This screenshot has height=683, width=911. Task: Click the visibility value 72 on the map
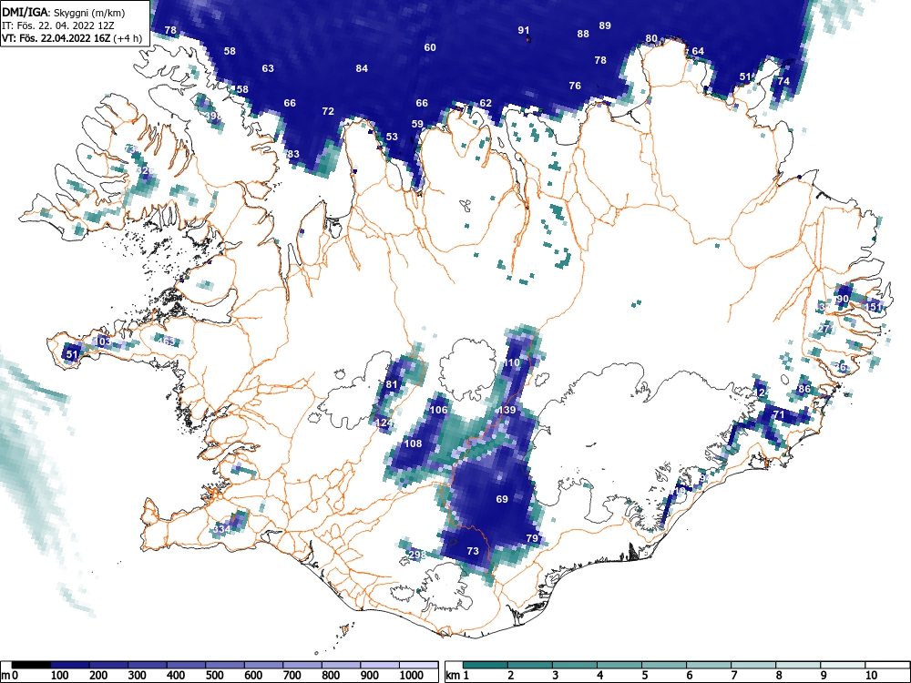coord(328,111)
